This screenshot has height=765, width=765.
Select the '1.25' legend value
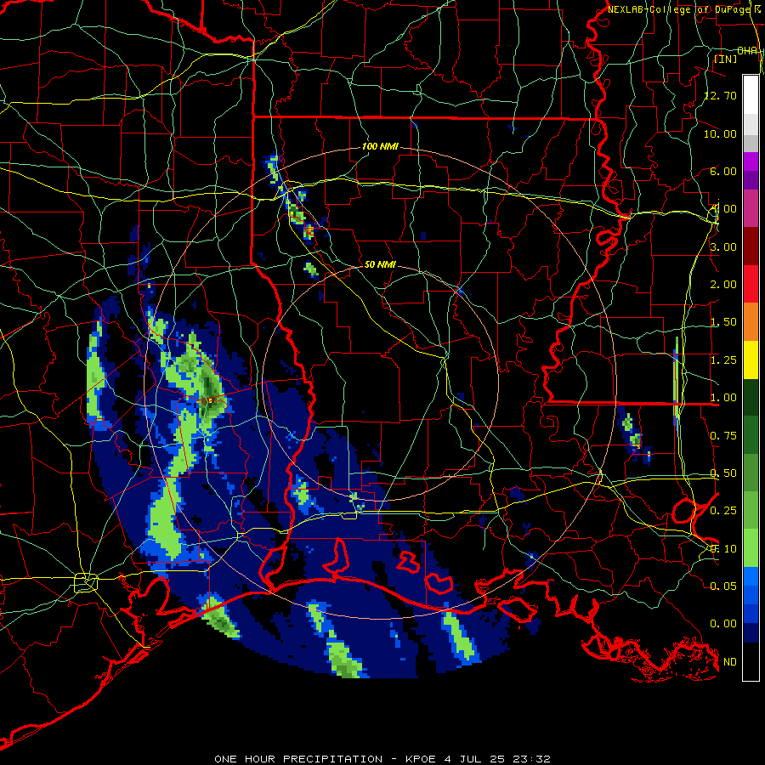(723, 360)
